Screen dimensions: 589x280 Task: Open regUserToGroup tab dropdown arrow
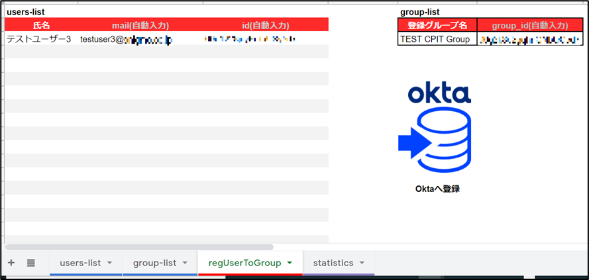pyautogui.click(x=290, y=263)
